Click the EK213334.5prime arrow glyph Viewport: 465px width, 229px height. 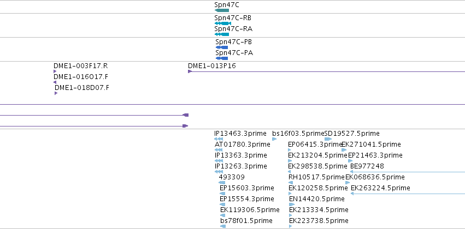[x=291, y=215]
